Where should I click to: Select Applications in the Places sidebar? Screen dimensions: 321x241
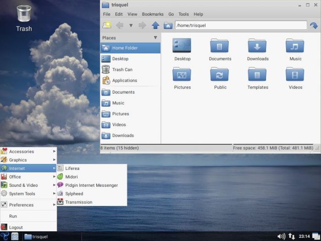[124, 80]
